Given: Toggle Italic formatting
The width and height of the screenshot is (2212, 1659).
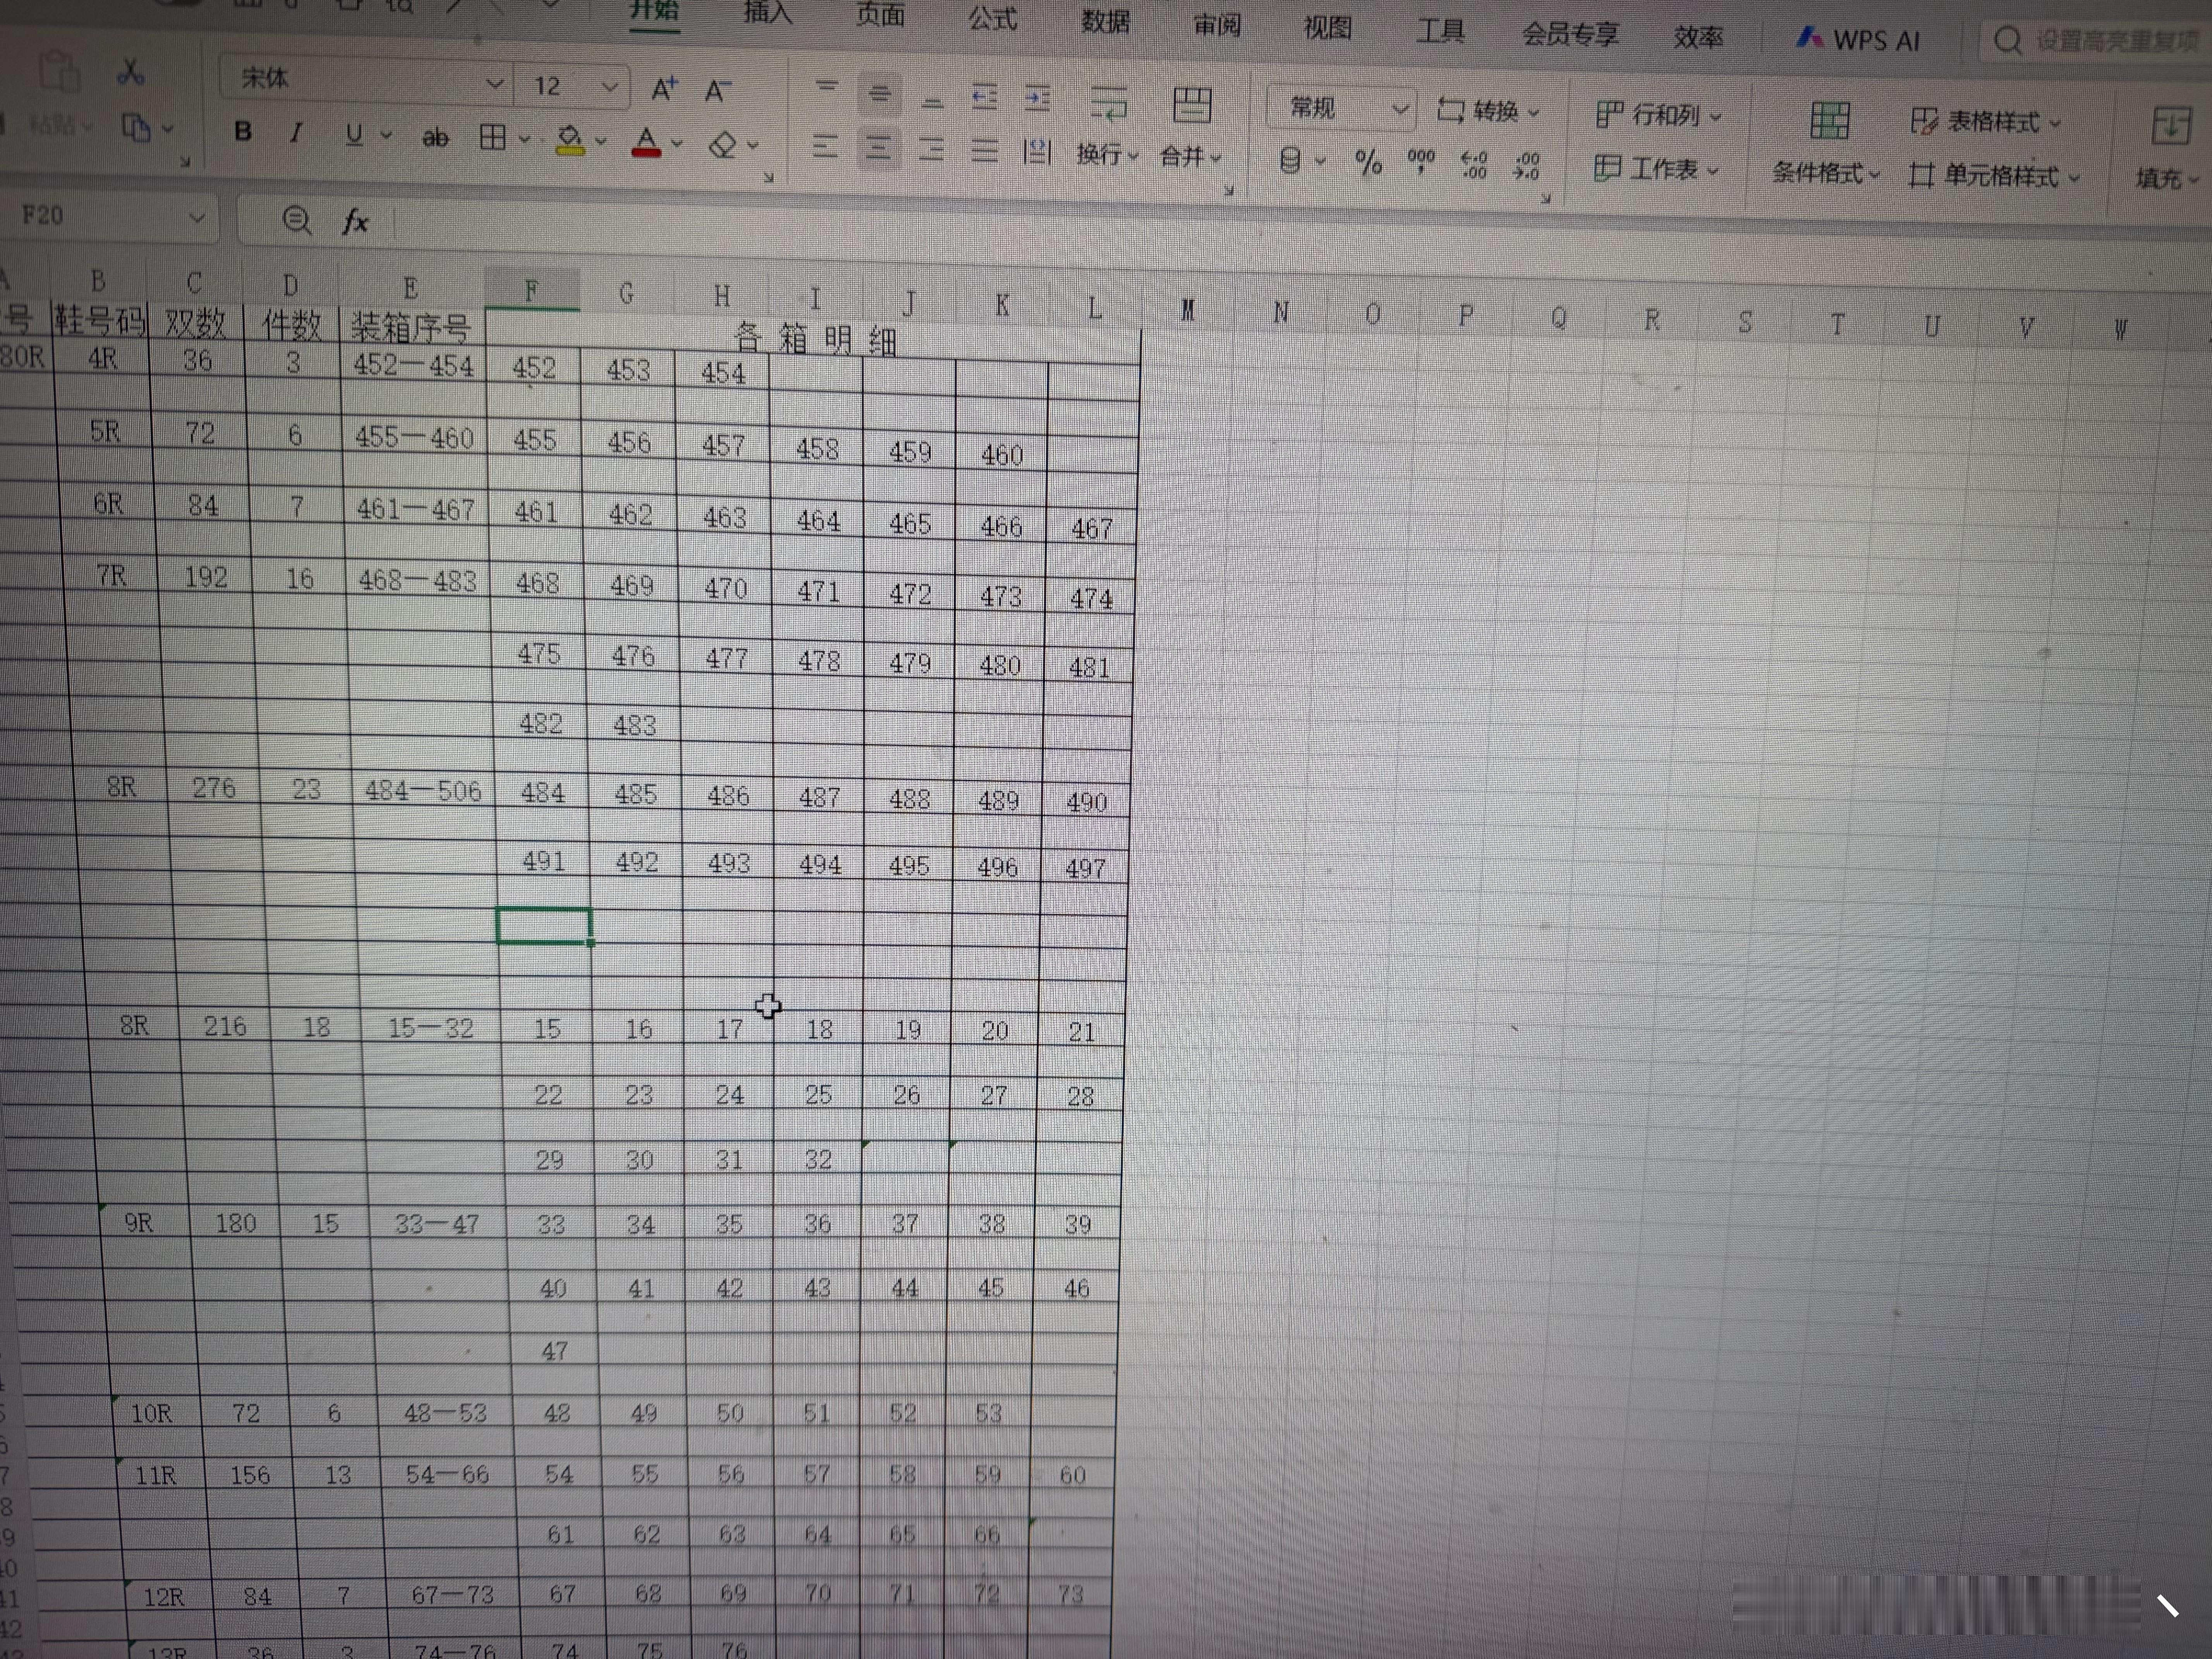Looking at the screenshot, I should point(295,132).
